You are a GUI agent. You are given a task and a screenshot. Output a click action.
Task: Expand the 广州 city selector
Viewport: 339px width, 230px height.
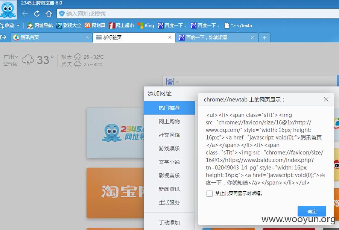coord(11,57)
